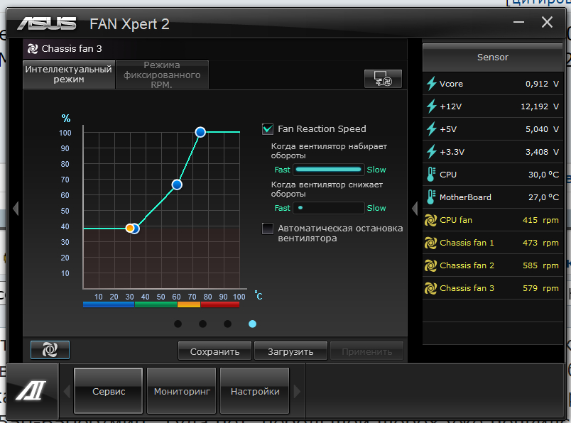Screen dimensions: 571x423
Task: Click the Загрузить button
Action: pos(290,351)
